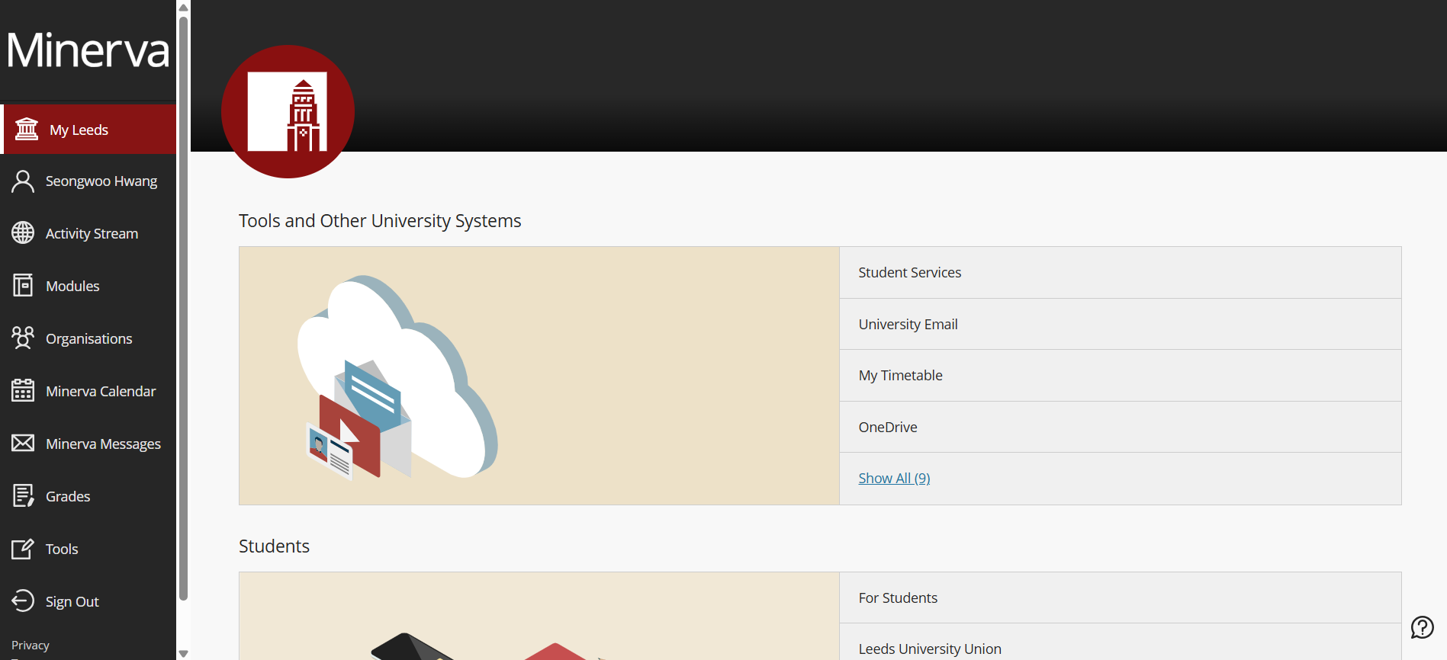The height and width of the screenshot is (660, 1447).
Task: Click the Minerva Messages envelope icon
Action: pos(23,443)
